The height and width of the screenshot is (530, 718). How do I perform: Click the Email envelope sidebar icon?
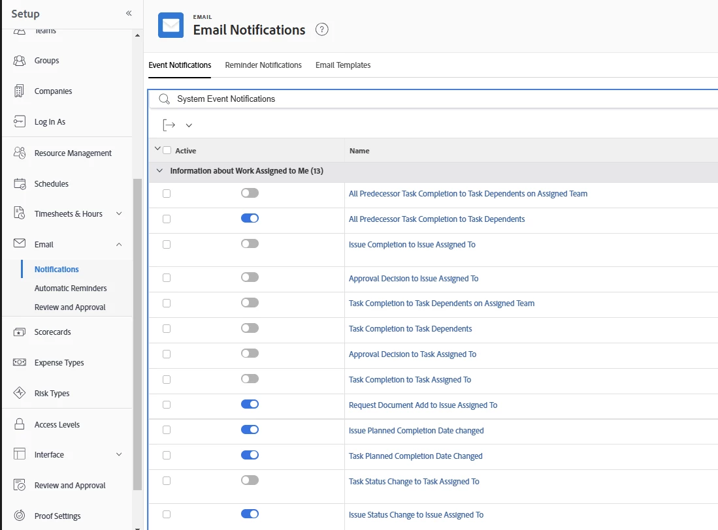click(x=19, y=243)
